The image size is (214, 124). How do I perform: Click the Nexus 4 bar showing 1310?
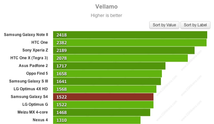(x=97, y=120)
